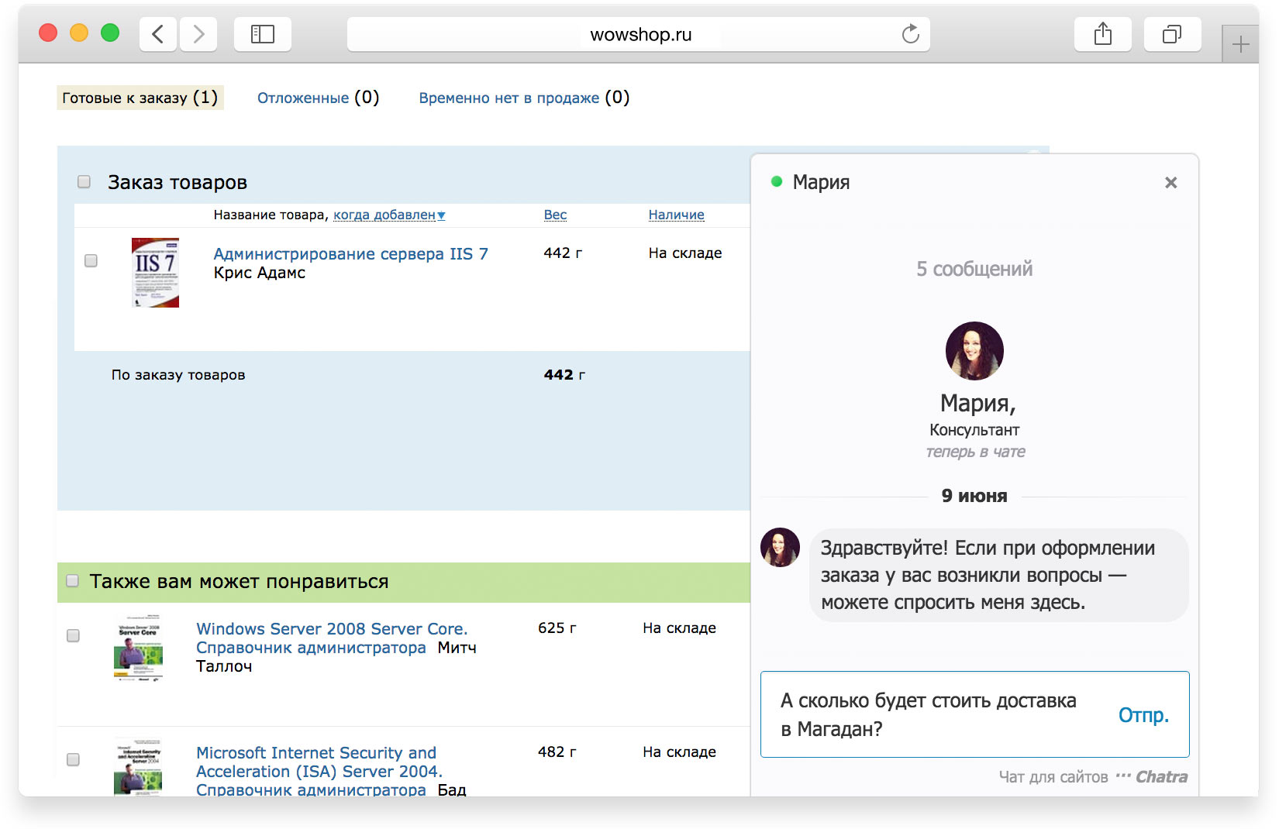Switch to Отложенные tab
Viewport: 1279px width, 829px height.
[303, 98]
